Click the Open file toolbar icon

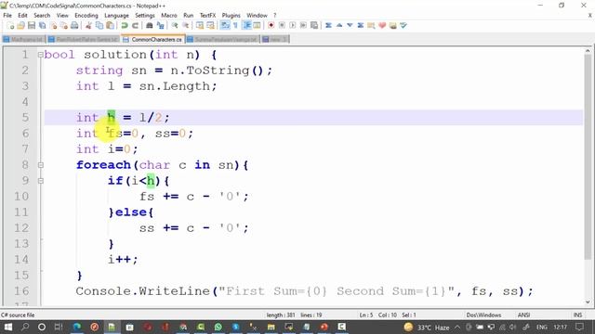[x=20, y=25]
